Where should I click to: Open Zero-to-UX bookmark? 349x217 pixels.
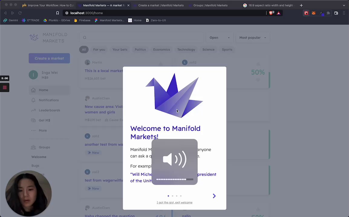(156, 20)
